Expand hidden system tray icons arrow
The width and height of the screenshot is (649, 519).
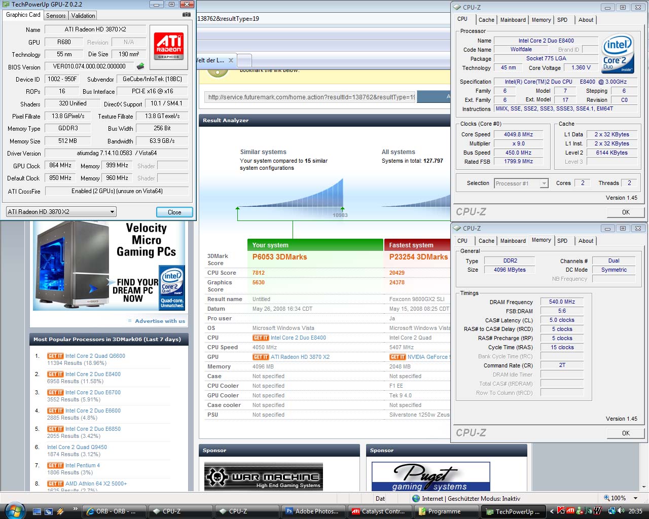(552, 511)
